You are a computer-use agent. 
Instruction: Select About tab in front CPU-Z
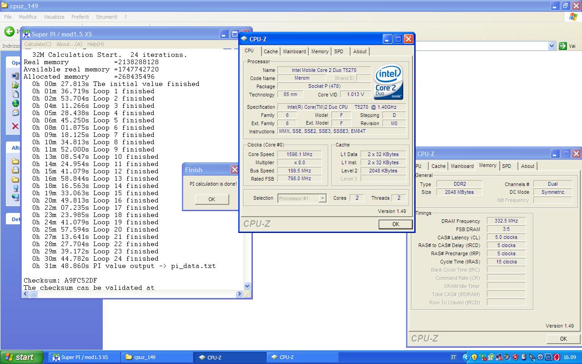(360, 51)
